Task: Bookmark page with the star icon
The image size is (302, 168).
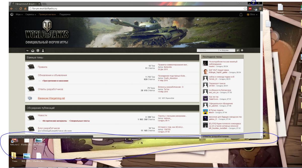Action: pos(245,8)
